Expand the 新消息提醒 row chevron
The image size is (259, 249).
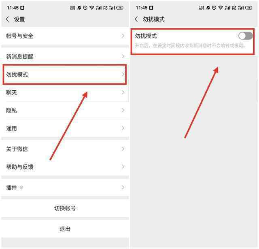[123, 56]
